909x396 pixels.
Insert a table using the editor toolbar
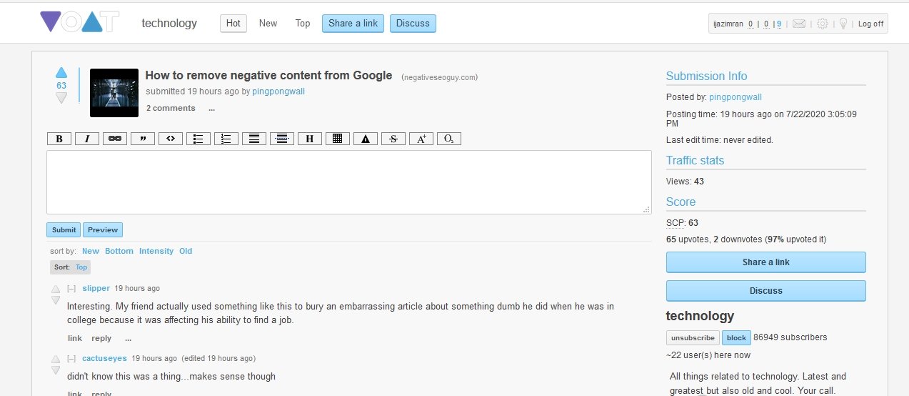[x=338, y=139]
